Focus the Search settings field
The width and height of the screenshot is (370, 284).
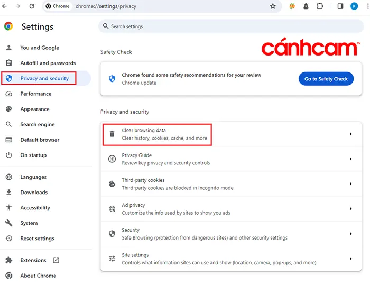pos(231,26)
